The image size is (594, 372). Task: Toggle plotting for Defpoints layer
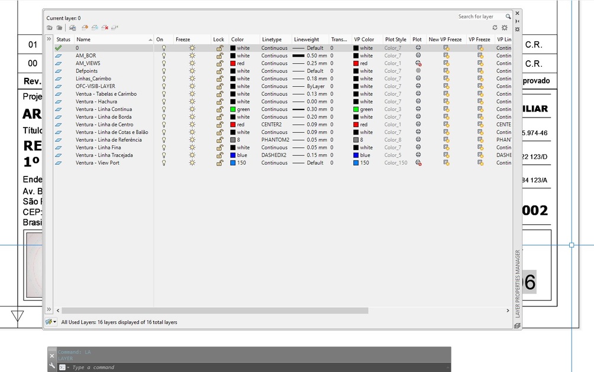pyautogui.click(x=418, y=71)
